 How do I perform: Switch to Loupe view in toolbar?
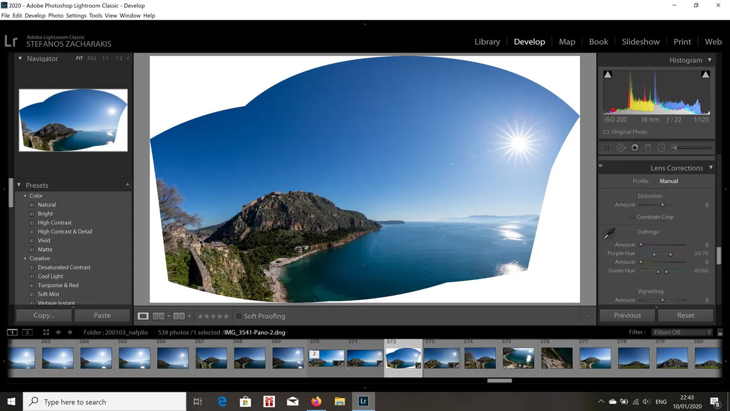[143, 316]
